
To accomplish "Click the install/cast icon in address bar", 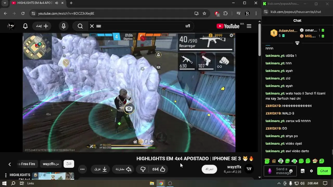I will 196,13.
